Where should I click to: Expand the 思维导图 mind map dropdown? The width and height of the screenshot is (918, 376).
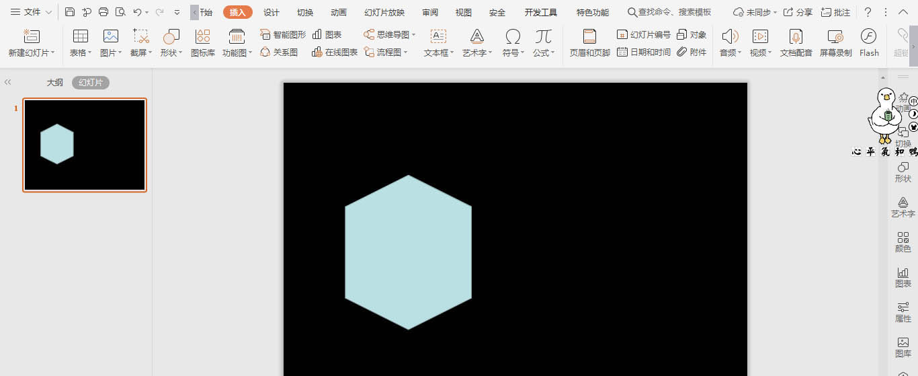click(x=390, y=34)
